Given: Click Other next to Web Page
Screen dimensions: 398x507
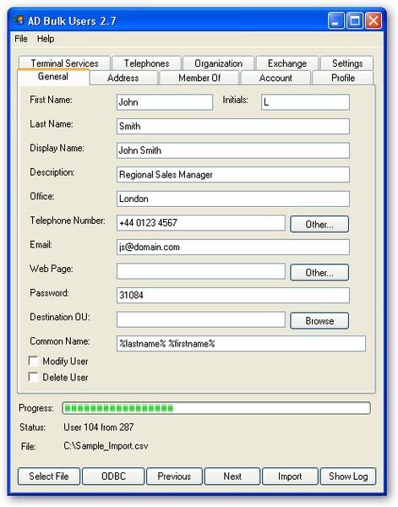Looking at the screenshot, I should pos(319,273).
